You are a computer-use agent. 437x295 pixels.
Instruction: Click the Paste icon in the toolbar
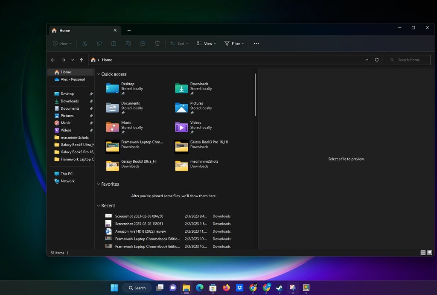[x=113, y=43]
